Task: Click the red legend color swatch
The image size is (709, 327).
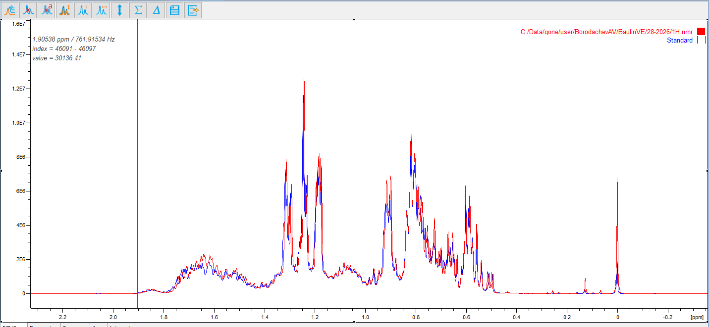Action: (x=701, y=32)
